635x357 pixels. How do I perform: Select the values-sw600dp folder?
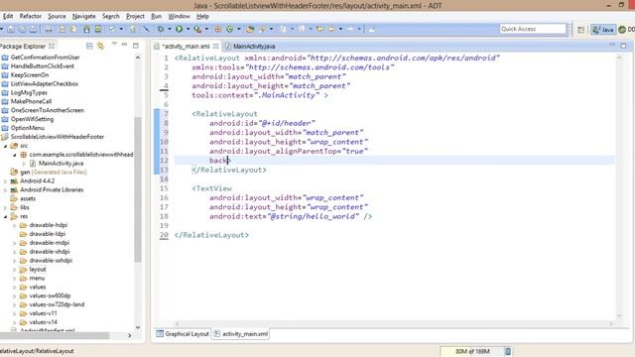tap(50, 296)
